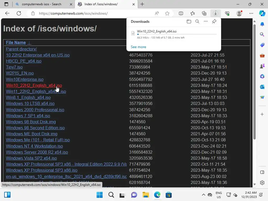Click the page vertical scrollbar thumb
This screenshot has height=201, width=268.
point(254,82)
